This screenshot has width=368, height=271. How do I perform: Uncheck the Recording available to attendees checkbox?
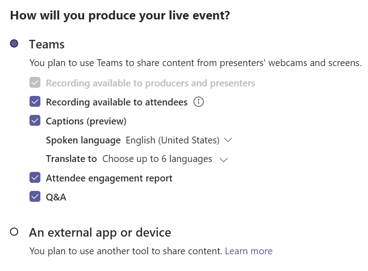(35, 101)
